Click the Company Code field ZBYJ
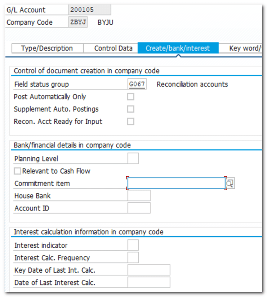 click(78, 22)
